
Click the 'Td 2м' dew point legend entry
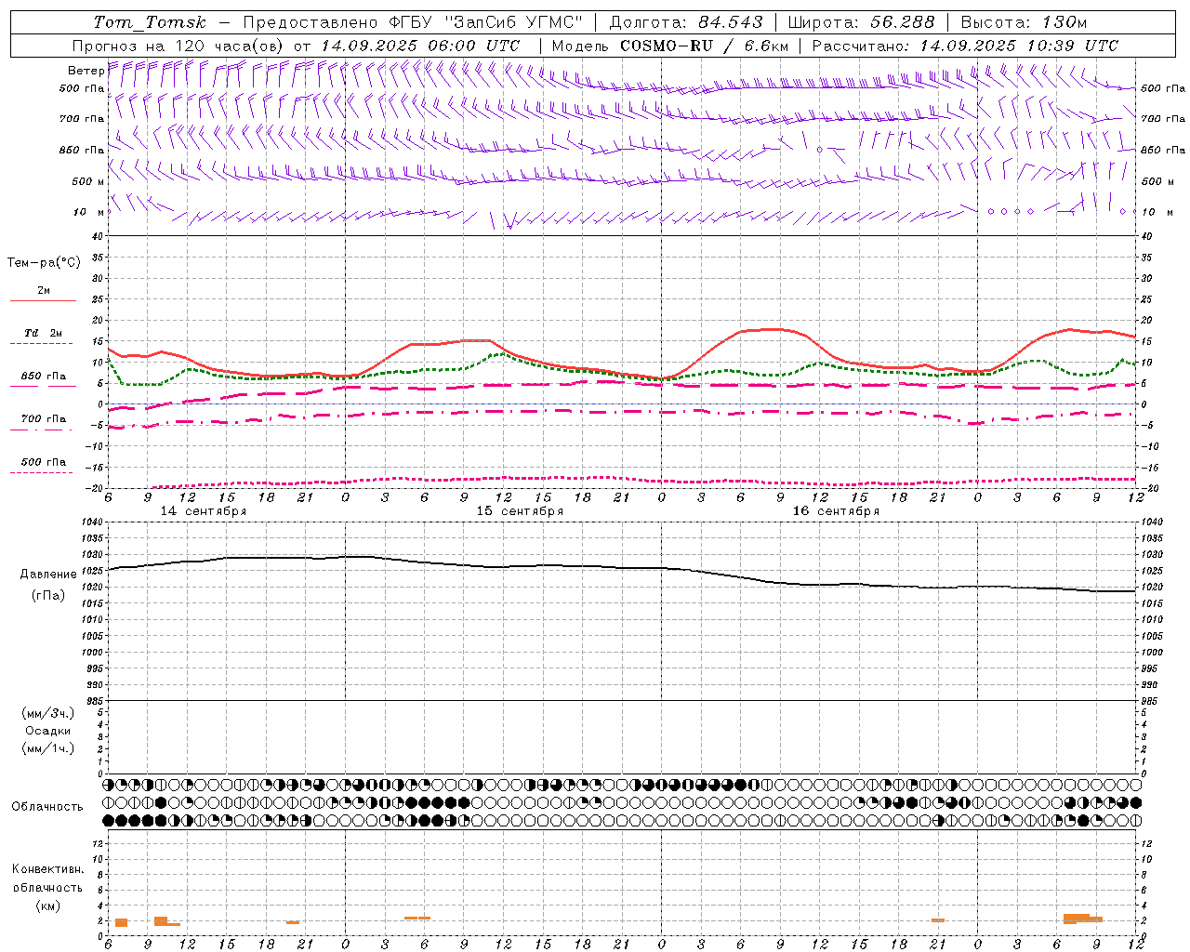point(43,333)
